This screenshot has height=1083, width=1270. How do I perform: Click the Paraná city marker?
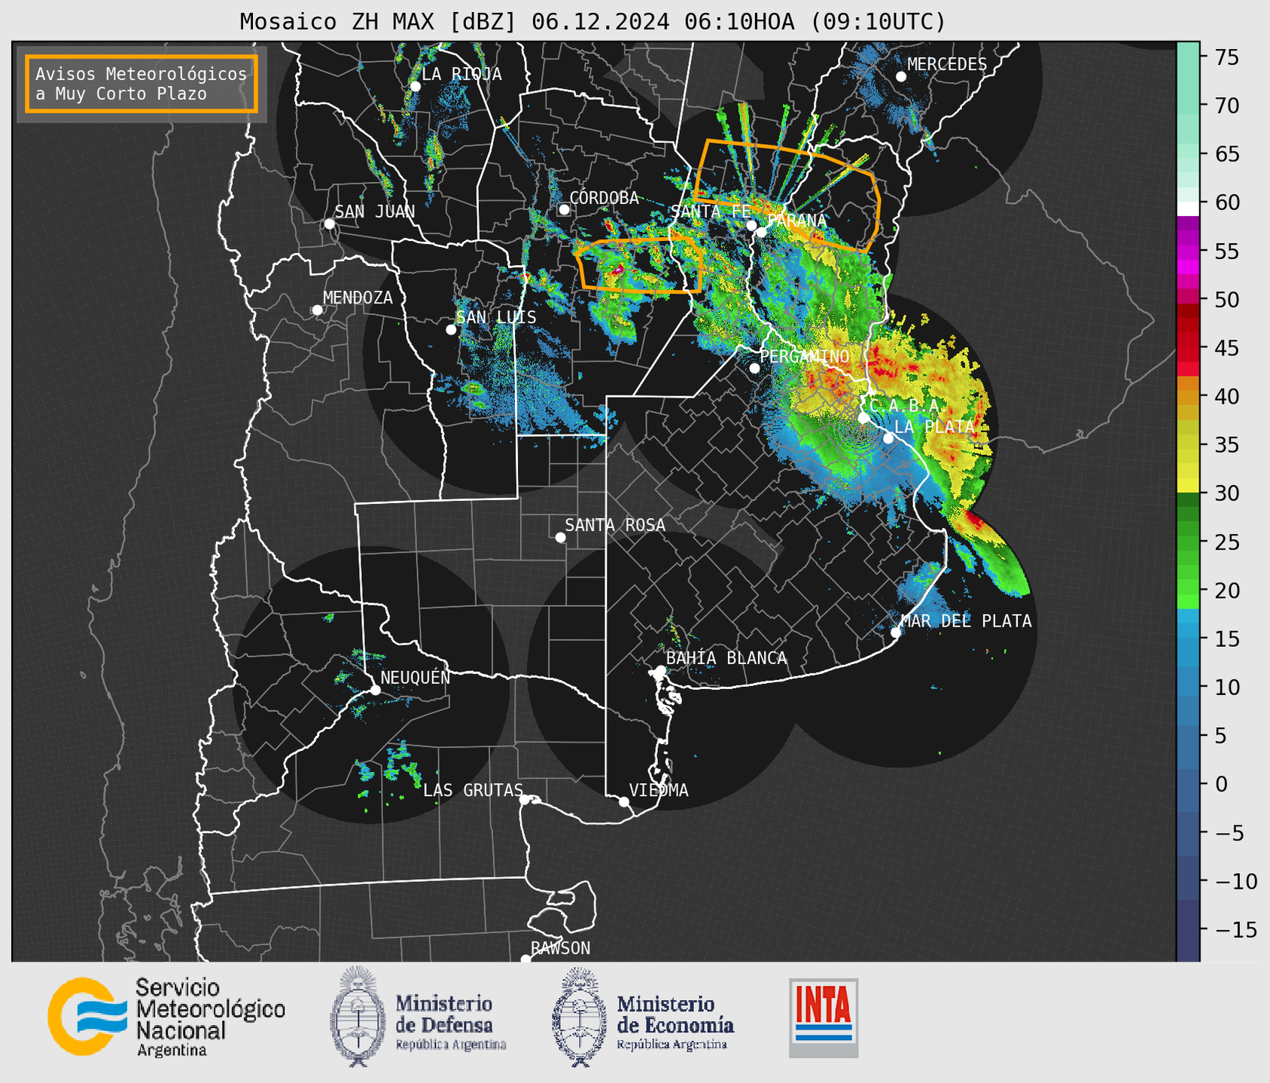(x=761, y=232)
